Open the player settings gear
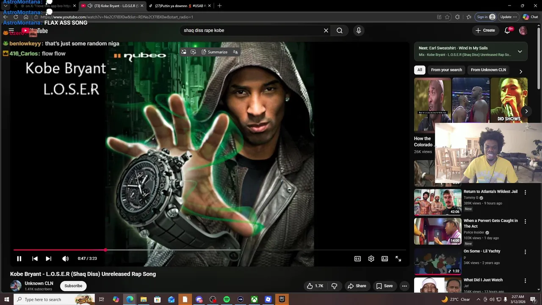Image resolution: width=542 pixels, height=305 pixels. tap(371, 258)
